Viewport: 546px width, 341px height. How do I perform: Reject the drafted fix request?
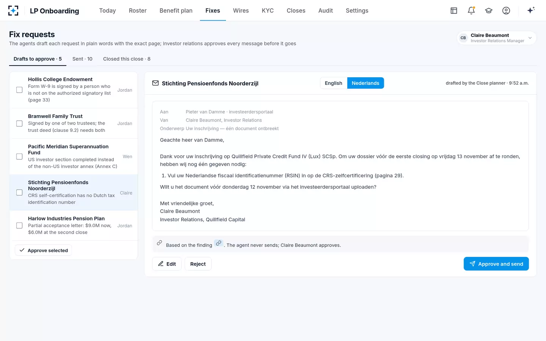198,264
